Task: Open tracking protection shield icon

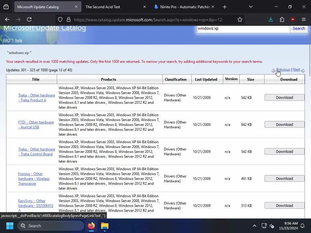Action: tap(60, 19)
